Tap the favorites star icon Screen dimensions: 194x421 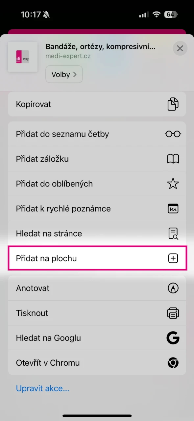point(173,184)
